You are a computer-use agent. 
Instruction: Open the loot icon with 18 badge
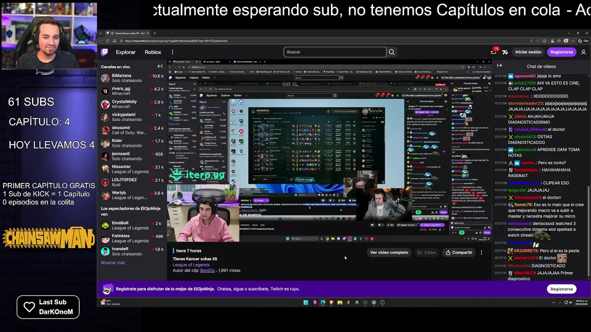point(494,52)
